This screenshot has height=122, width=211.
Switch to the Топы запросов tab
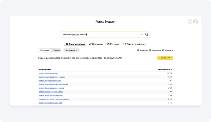click(x=75, y=44)
